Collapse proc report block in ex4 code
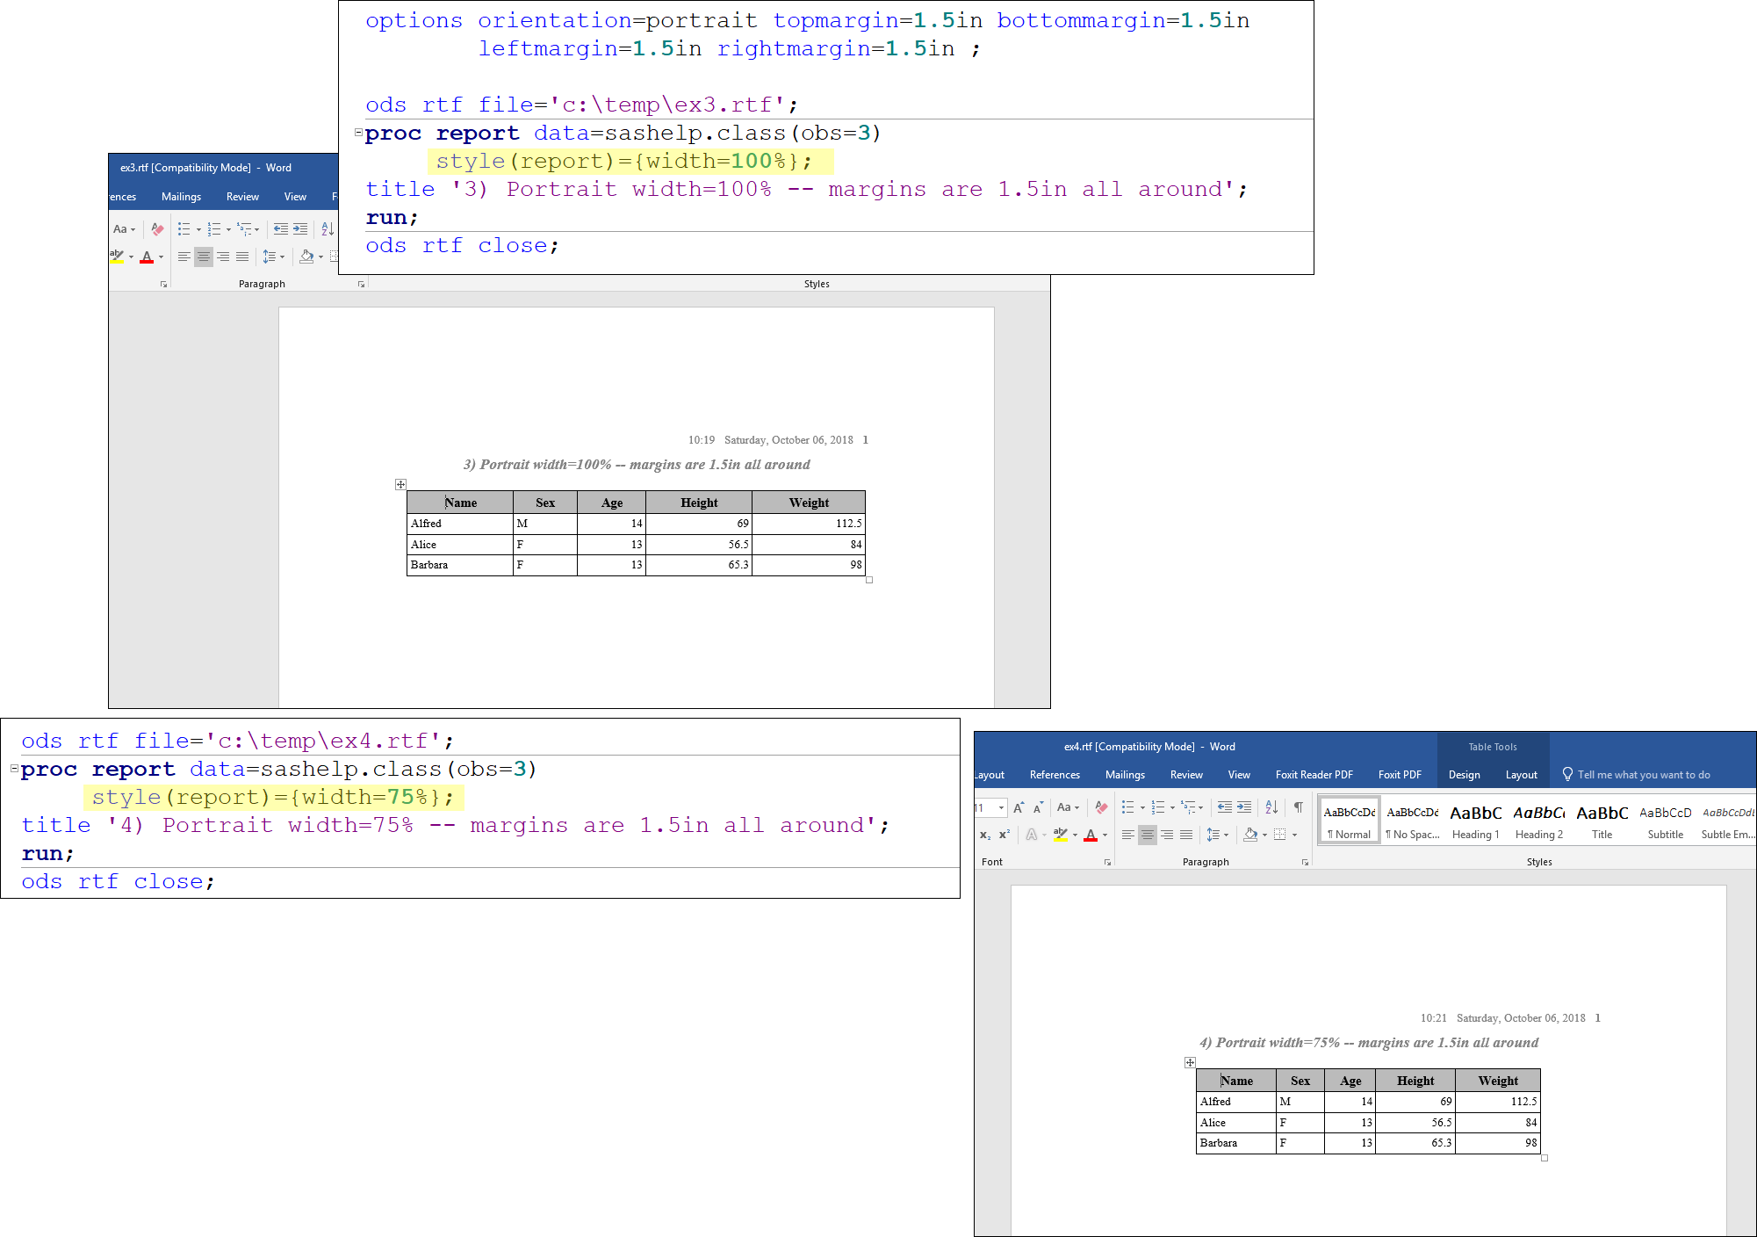1757x1237 pixels. (x=14, y=769)
